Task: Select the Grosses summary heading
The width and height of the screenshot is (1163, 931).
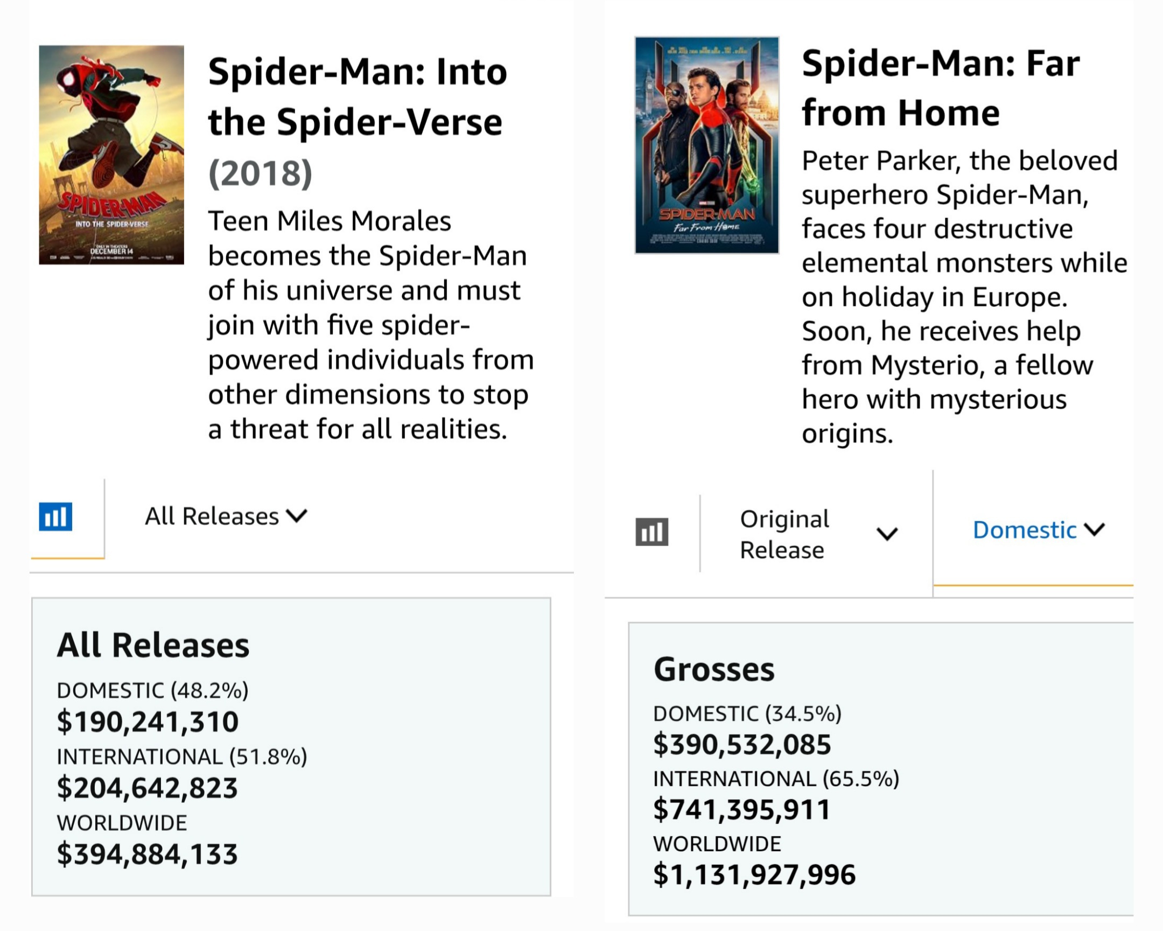Action: click(x=713, y=669)
